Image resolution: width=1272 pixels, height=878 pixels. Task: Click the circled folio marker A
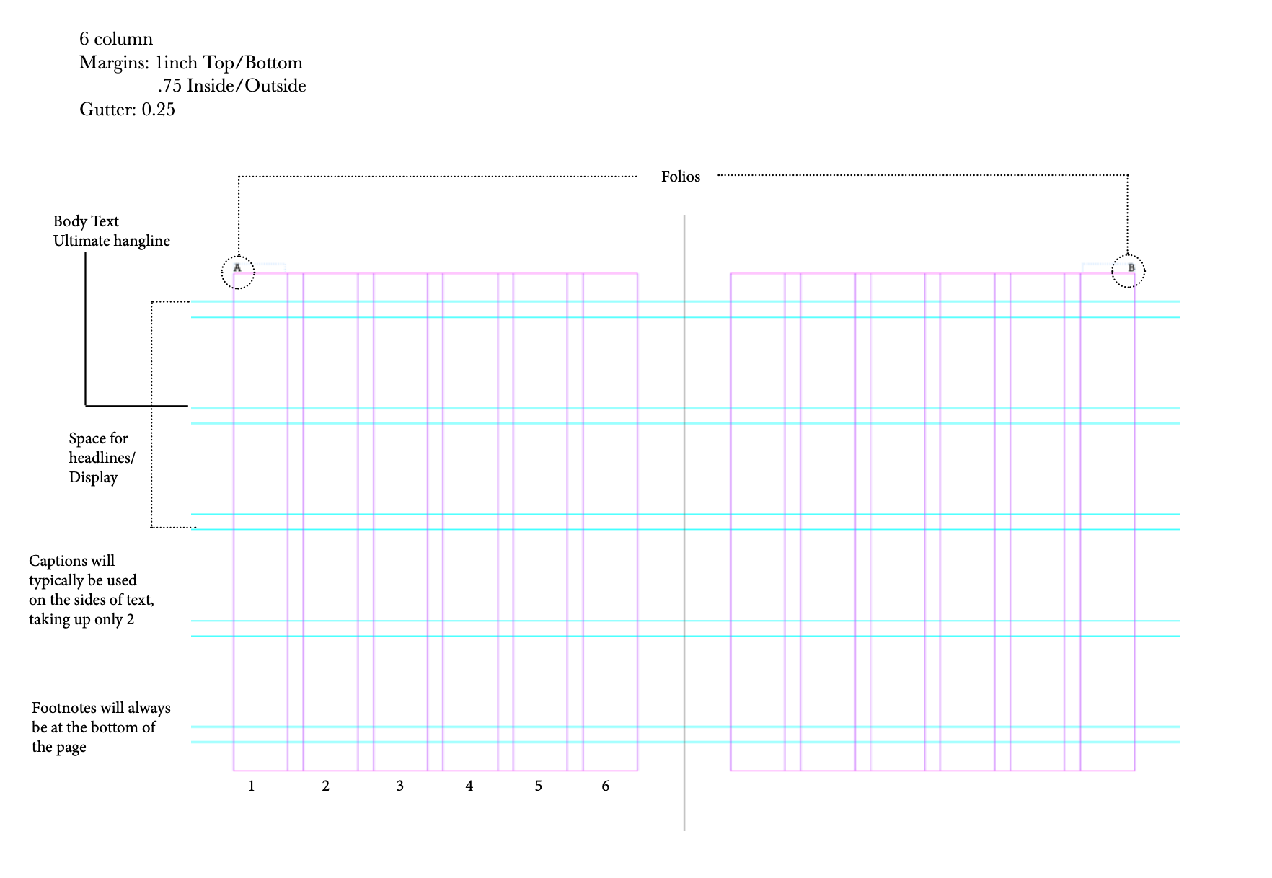pyautogui.click(x=238, y=272)
